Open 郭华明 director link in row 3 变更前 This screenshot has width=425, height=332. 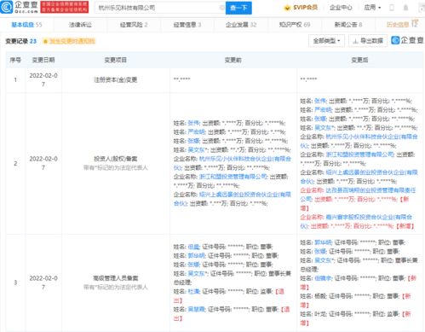click(196, 255)
